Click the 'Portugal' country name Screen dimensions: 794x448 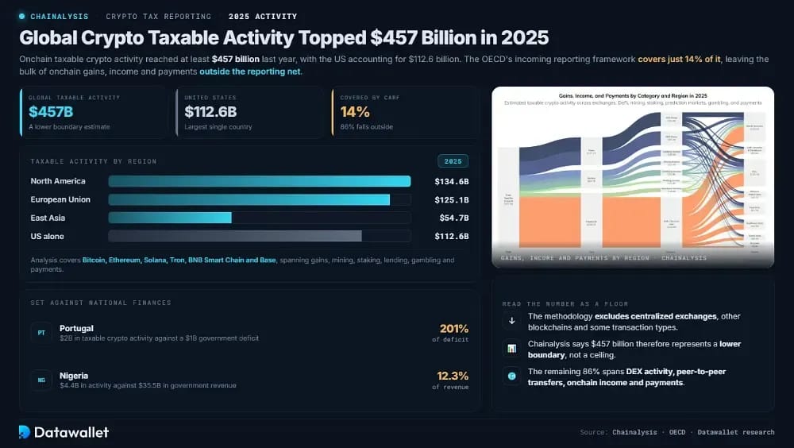pos(76,328)
